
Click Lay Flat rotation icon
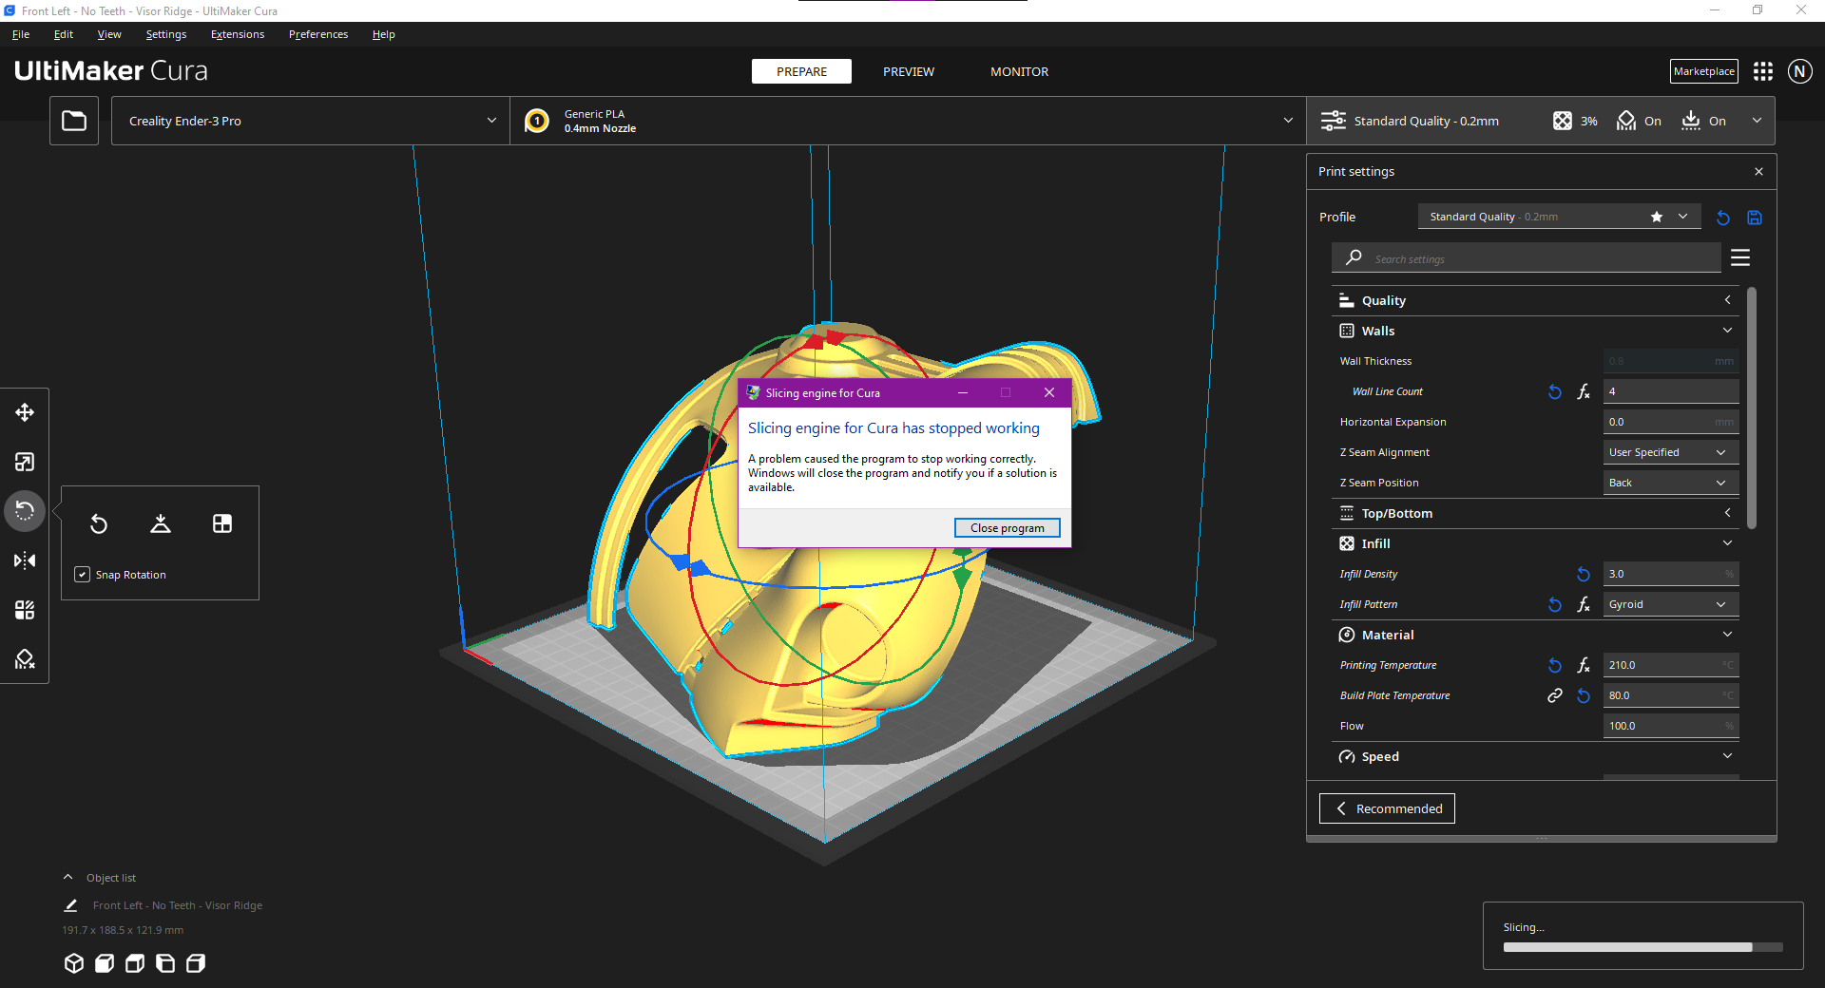pyautogui.click(x=161, y=523)
